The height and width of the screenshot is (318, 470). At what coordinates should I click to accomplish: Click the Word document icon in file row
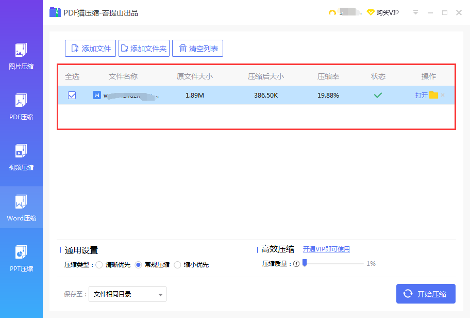97,95
